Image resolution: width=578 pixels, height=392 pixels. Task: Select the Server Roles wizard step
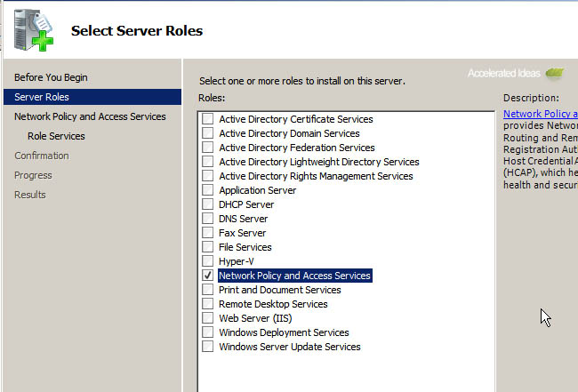point(92,97)
